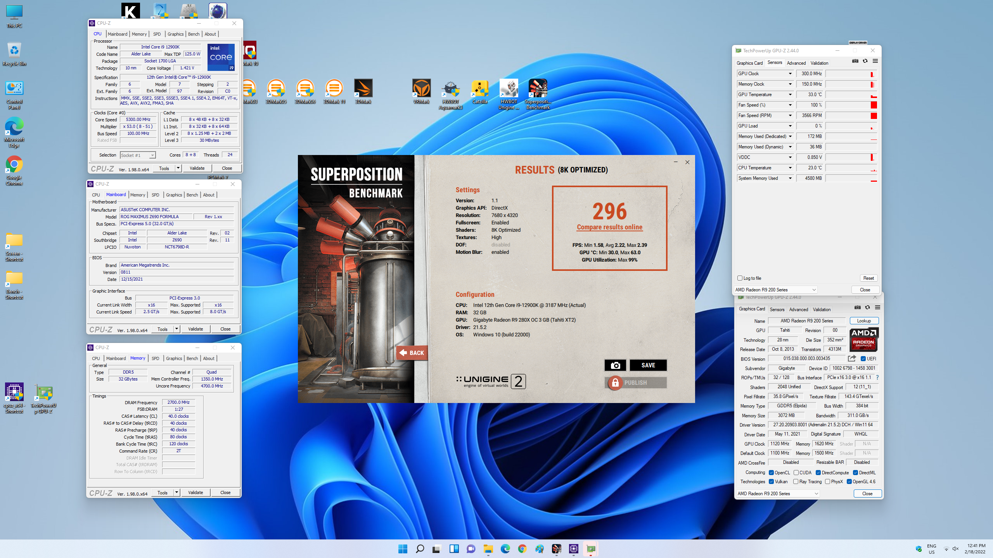Toggle the DirectML checkbox
Image resolution: width=993 pixels, height=558 pixels.
(855, 473)
